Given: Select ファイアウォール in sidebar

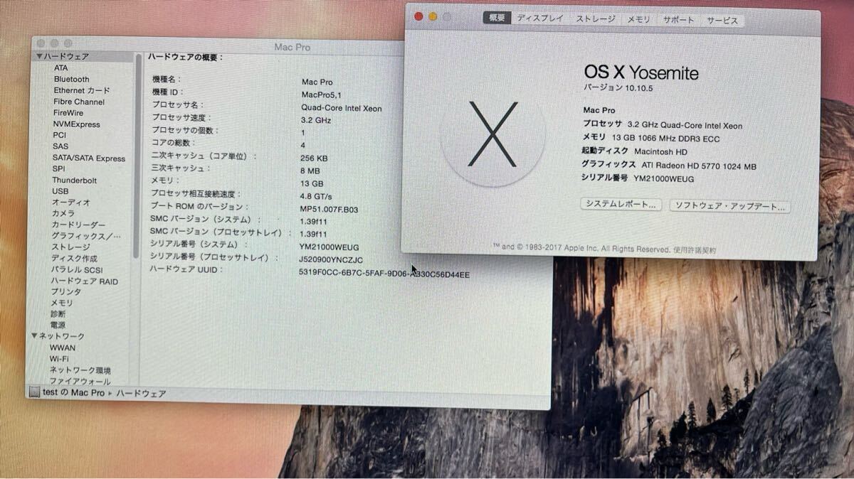Looking at the screenshot, I should pos(80,382).
